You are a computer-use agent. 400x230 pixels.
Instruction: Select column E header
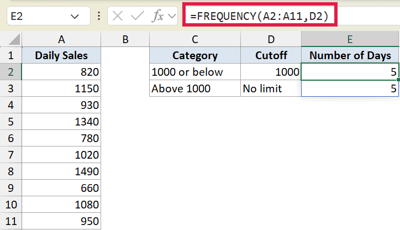350,39
